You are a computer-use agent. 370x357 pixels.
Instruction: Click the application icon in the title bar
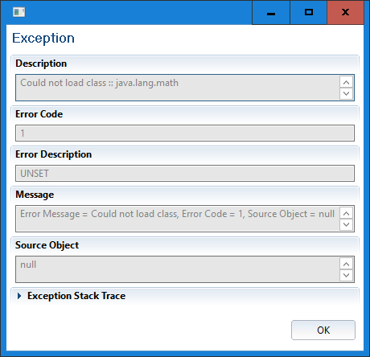click(x=18, y=12)
